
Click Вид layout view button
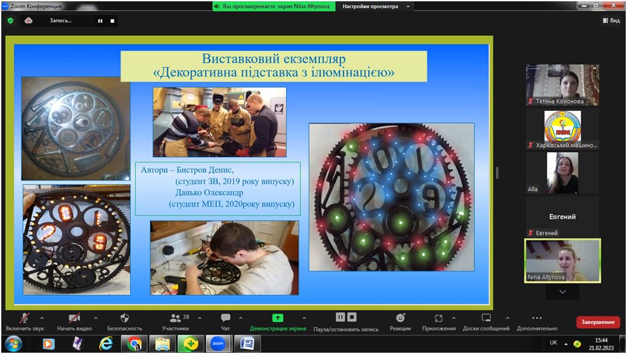[611, 21]
